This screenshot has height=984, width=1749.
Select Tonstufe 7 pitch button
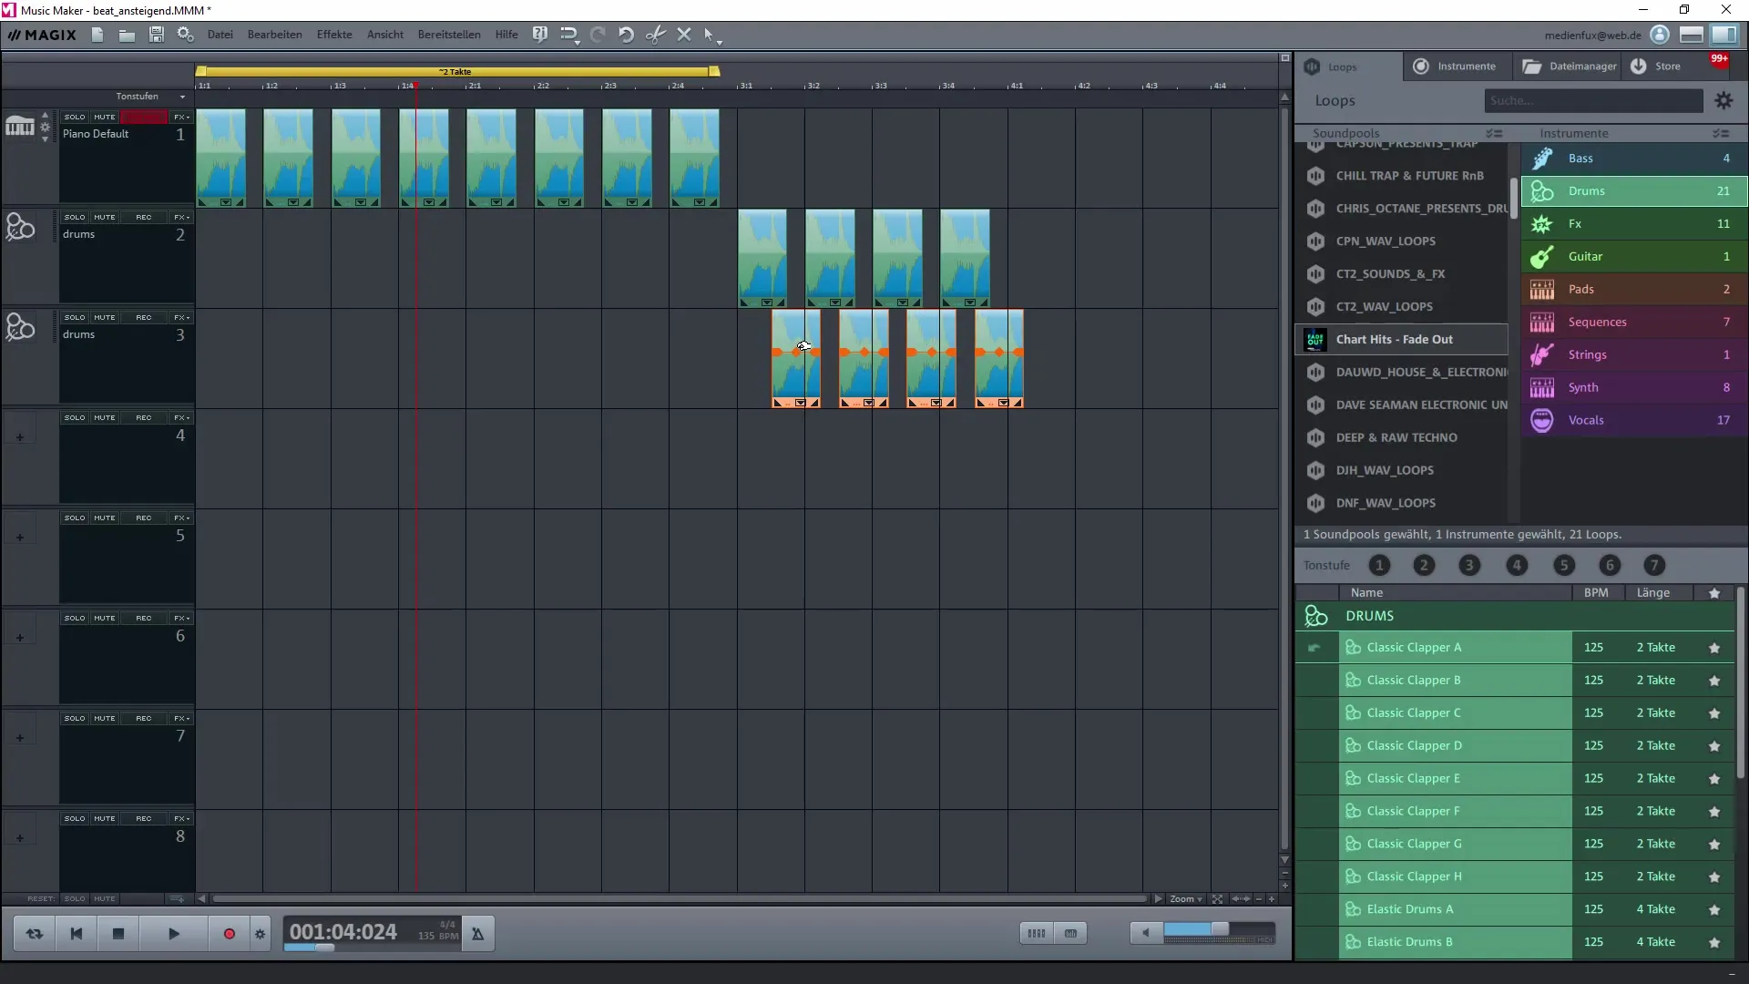tap(1654, 566)
